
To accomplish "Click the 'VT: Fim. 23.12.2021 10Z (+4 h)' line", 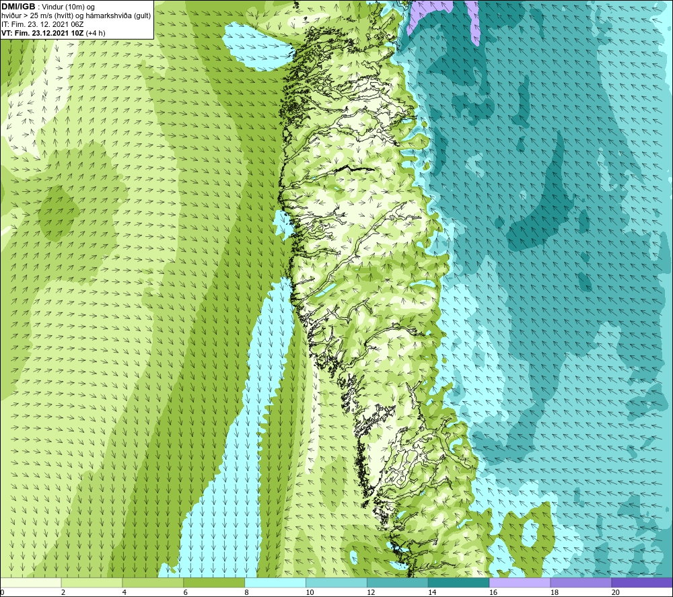I will tap(53, 33).
